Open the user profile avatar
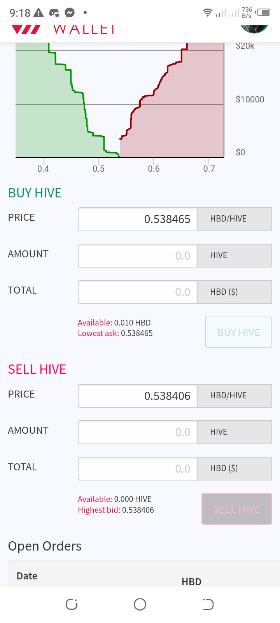 click(254, 29)
